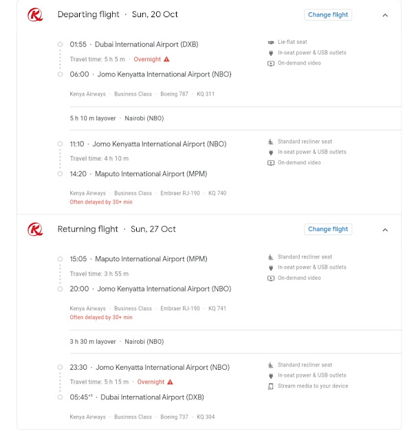This screenshot has height=440, width=414.
Task: Collapse the Returning flight details chevron
Action: pos(385,230)
